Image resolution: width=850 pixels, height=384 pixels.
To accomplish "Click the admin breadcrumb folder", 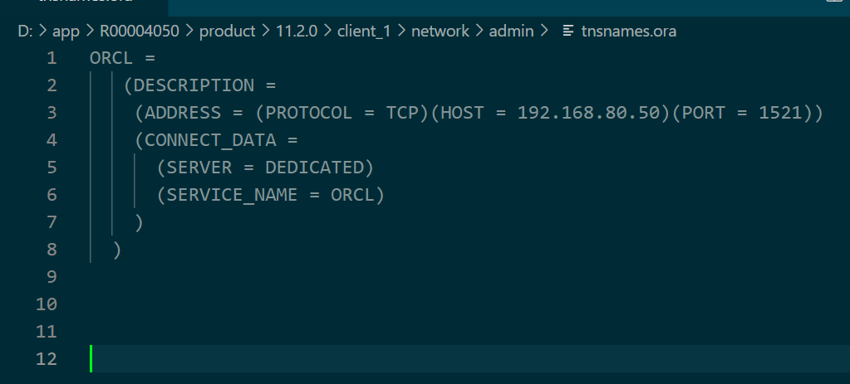I will point(511,32).
